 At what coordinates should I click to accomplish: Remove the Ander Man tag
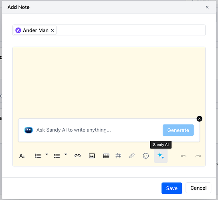point(52,30)
